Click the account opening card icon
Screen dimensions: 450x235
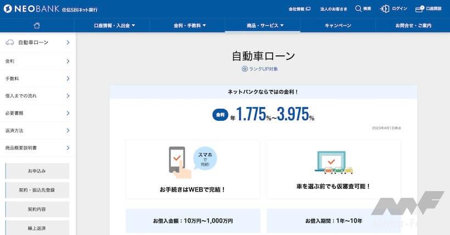click(x=420, y=9)
